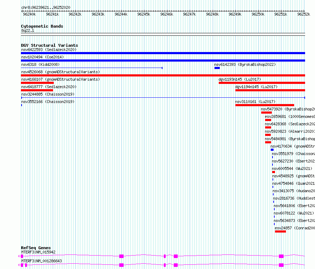Open the nsv3552166 (Chaisson2019) label

48,102
